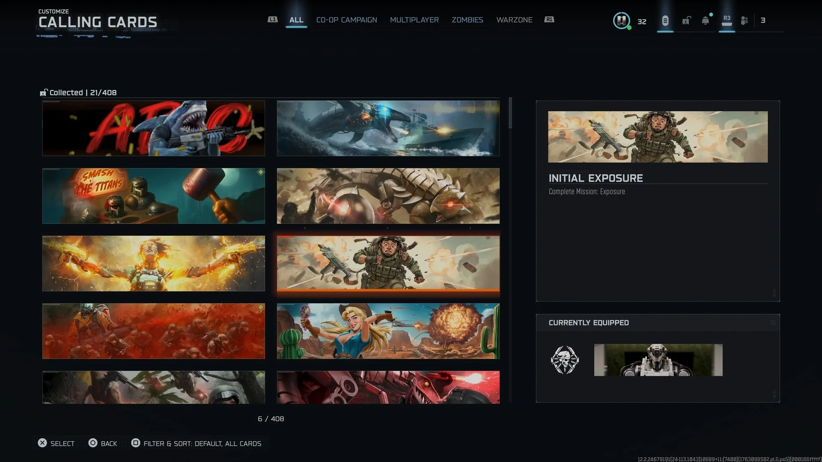Open the ZOMBIES tab
The height and width of the screenshot is (462, 822).
pyautogui.click(x=467, y=20)
